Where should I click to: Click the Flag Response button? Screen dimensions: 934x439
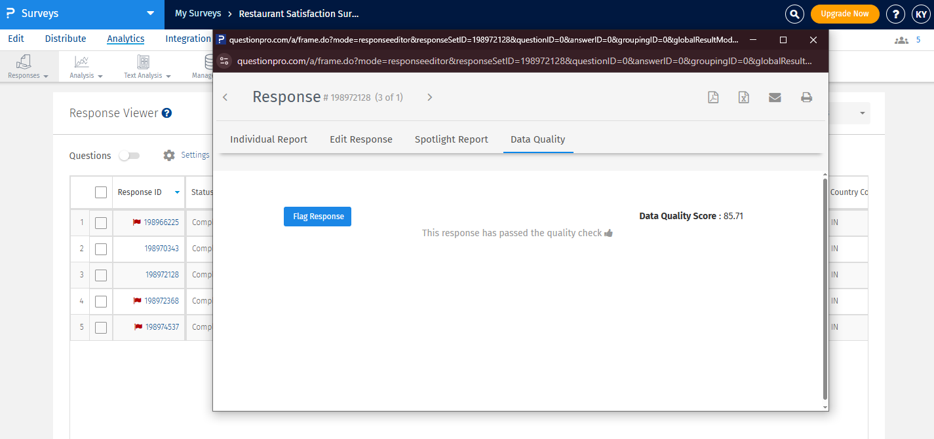point(317,216)
